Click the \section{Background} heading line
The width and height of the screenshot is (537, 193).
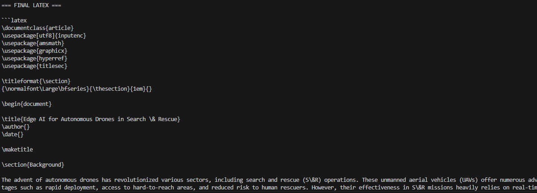[33, 164]
